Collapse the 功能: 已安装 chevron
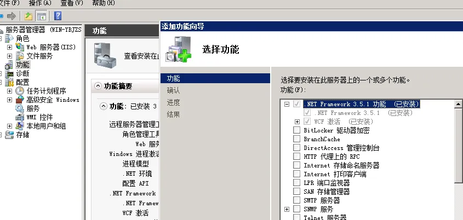The width and height of the screenshot is (463, 220). (x=104, y=107)
